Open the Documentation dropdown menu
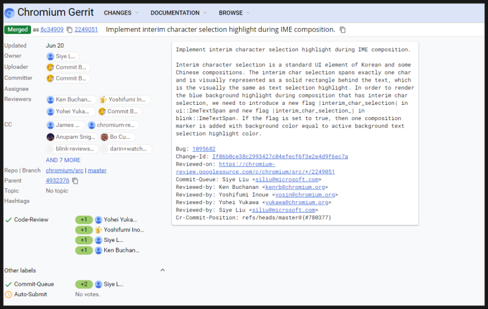This screenshot has width=488, height=309. pos(179,13)
